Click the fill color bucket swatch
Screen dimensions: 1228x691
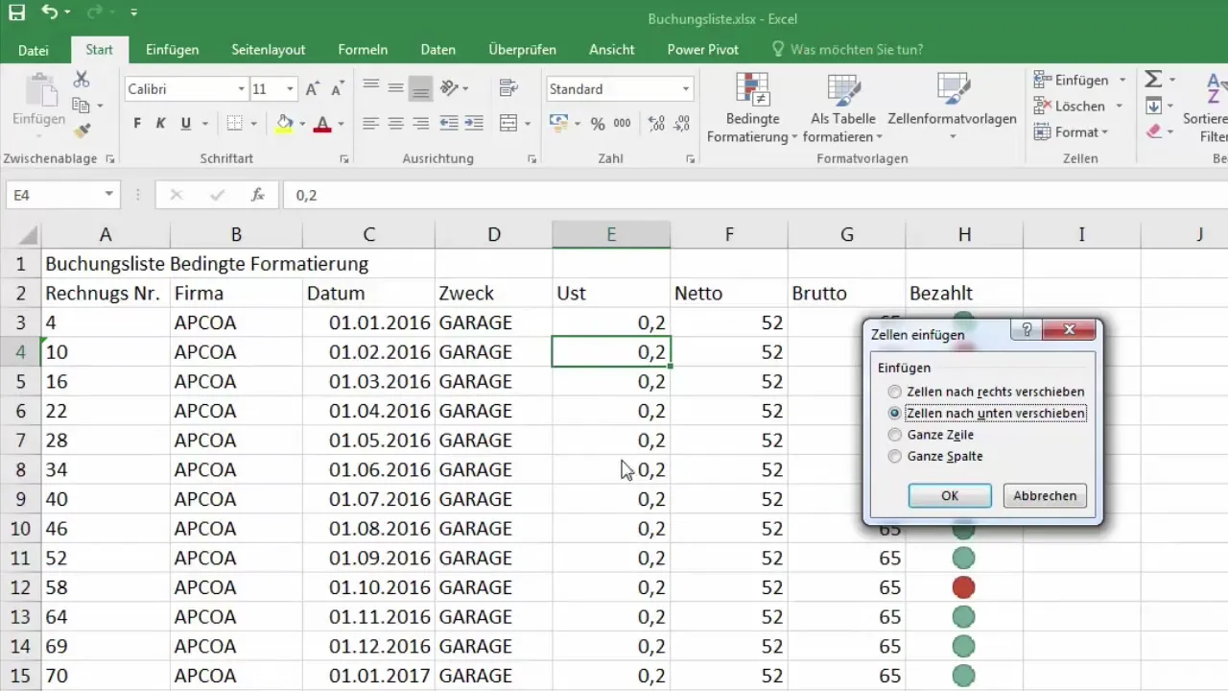pos(284,123)
